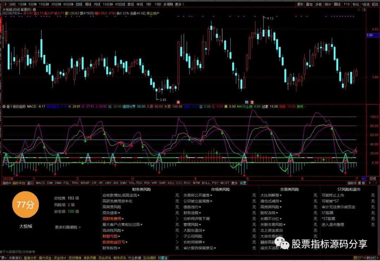The image size is (380, 261).
Task: Click minus icon to zoom chart out
Action: (x=376, y=183)
